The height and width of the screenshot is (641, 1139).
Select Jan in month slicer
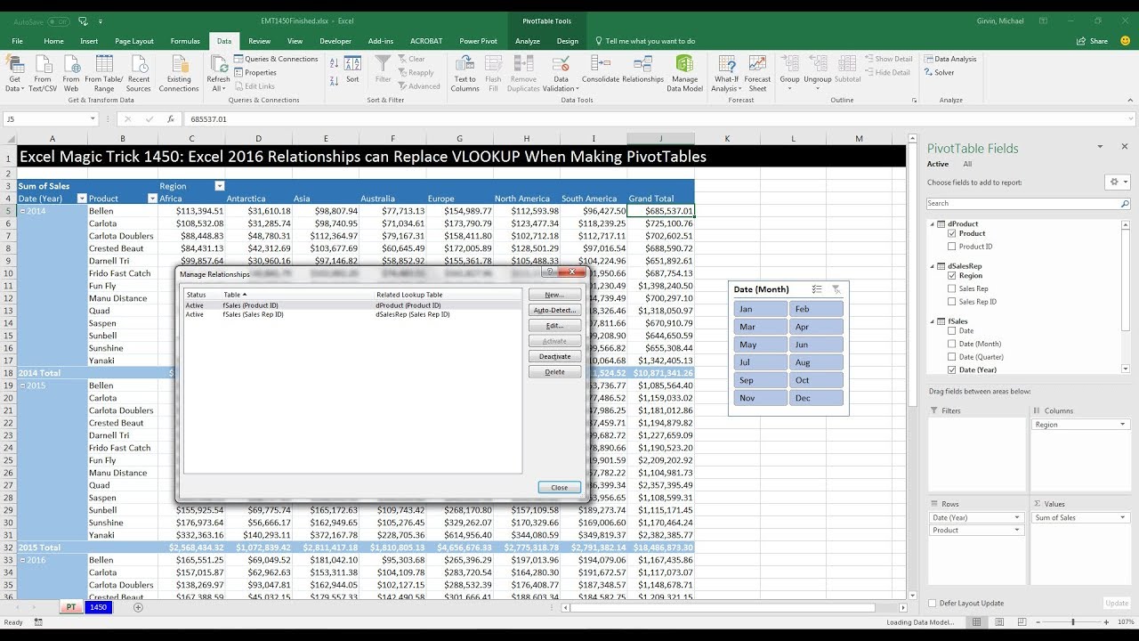coord(761,309)
